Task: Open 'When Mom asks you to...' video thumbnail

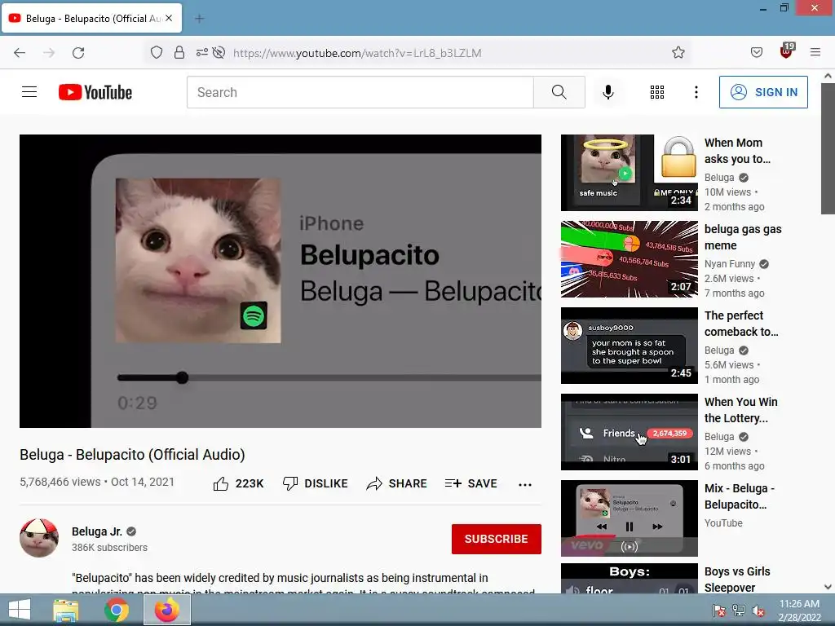Action: (x=630, y=173)
